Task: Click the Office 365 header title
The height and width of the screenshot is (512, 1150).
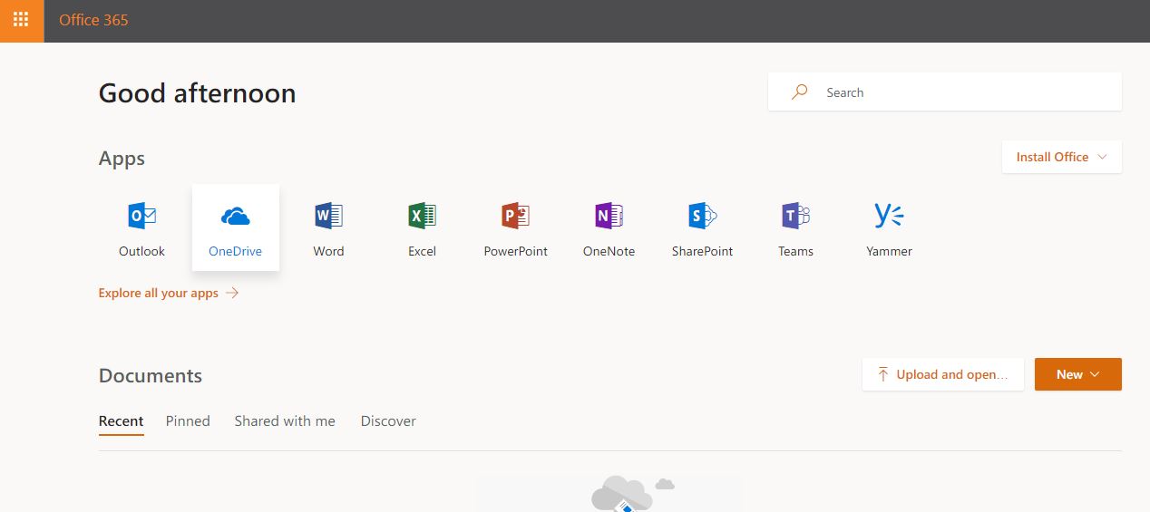Action: pyautogui.click(x=93, y=20)
